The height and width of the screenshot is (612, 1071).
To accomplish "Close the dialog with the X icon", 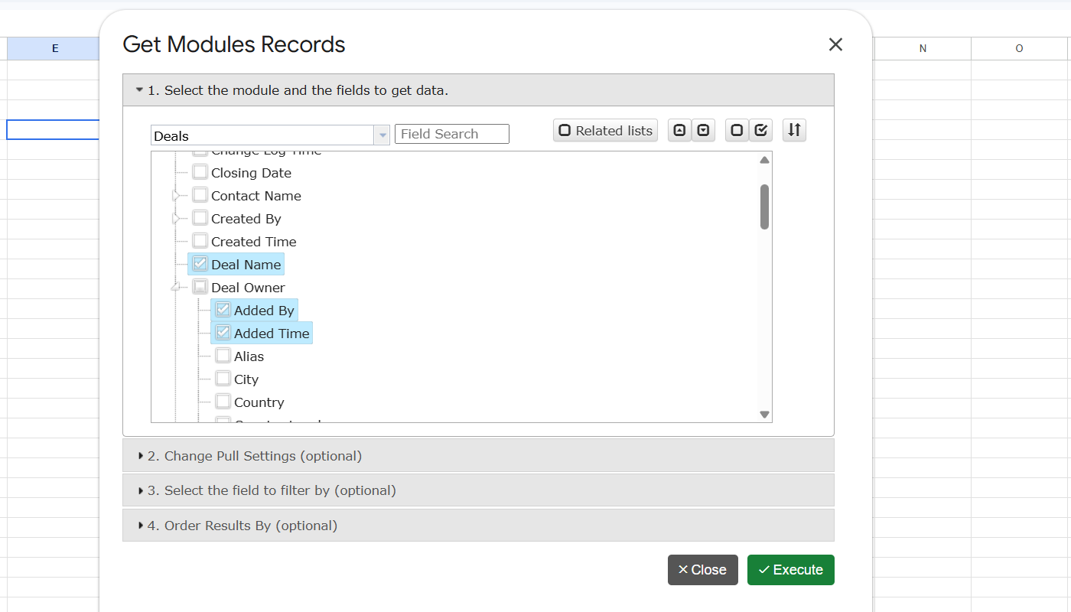I will pyautogui.click(x=835, y=44).
